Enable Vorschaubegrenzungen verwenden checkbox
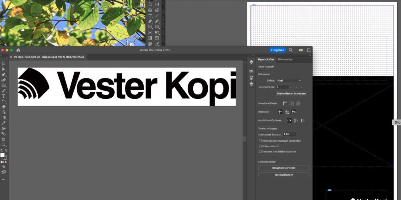This screenshot has width=401, height=200. coord(260,141)
